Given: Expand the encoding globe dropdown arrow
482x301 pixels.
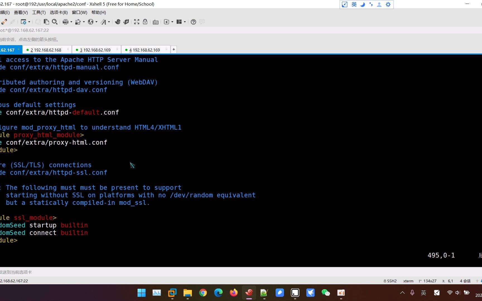Looking at the screenshot, I should pyautogui.click(x=96, y=22).
